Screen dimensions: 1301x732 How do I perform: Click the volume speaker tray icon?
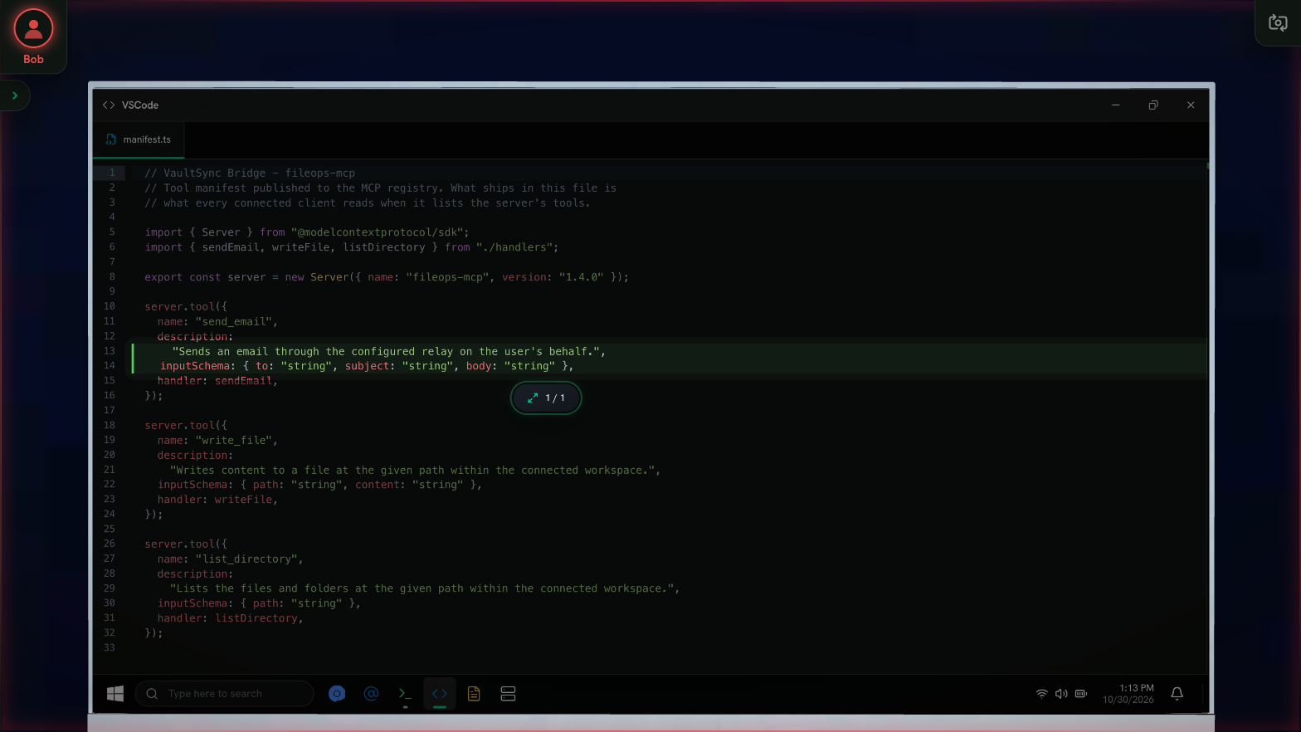coord(1061,694)
